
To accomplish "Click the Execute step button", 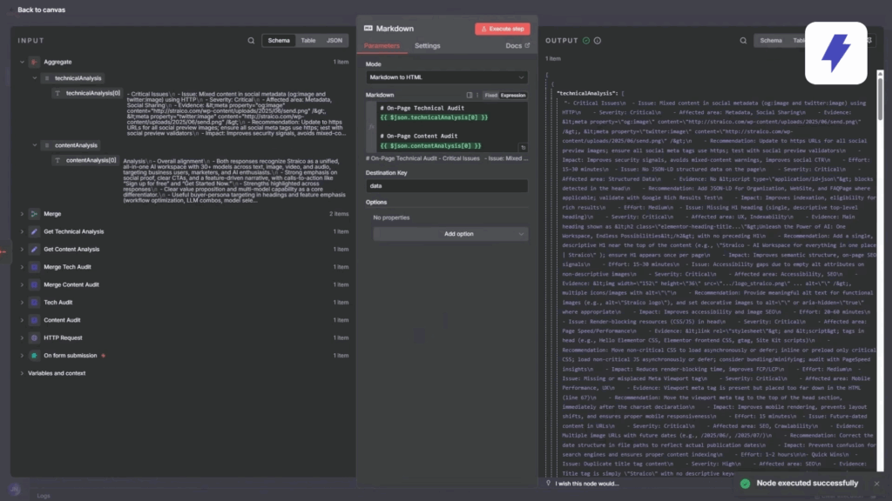I will 502,29.
